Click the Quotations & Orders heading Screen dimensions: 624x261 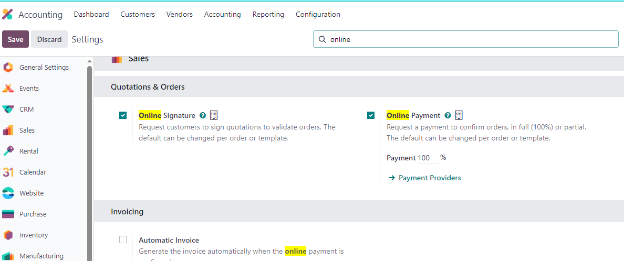pyautogui.click(x=148, y=86)
